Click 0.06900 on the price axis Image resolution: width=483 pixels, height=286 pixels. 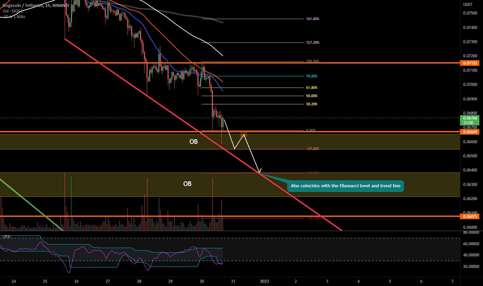(470, 99)
